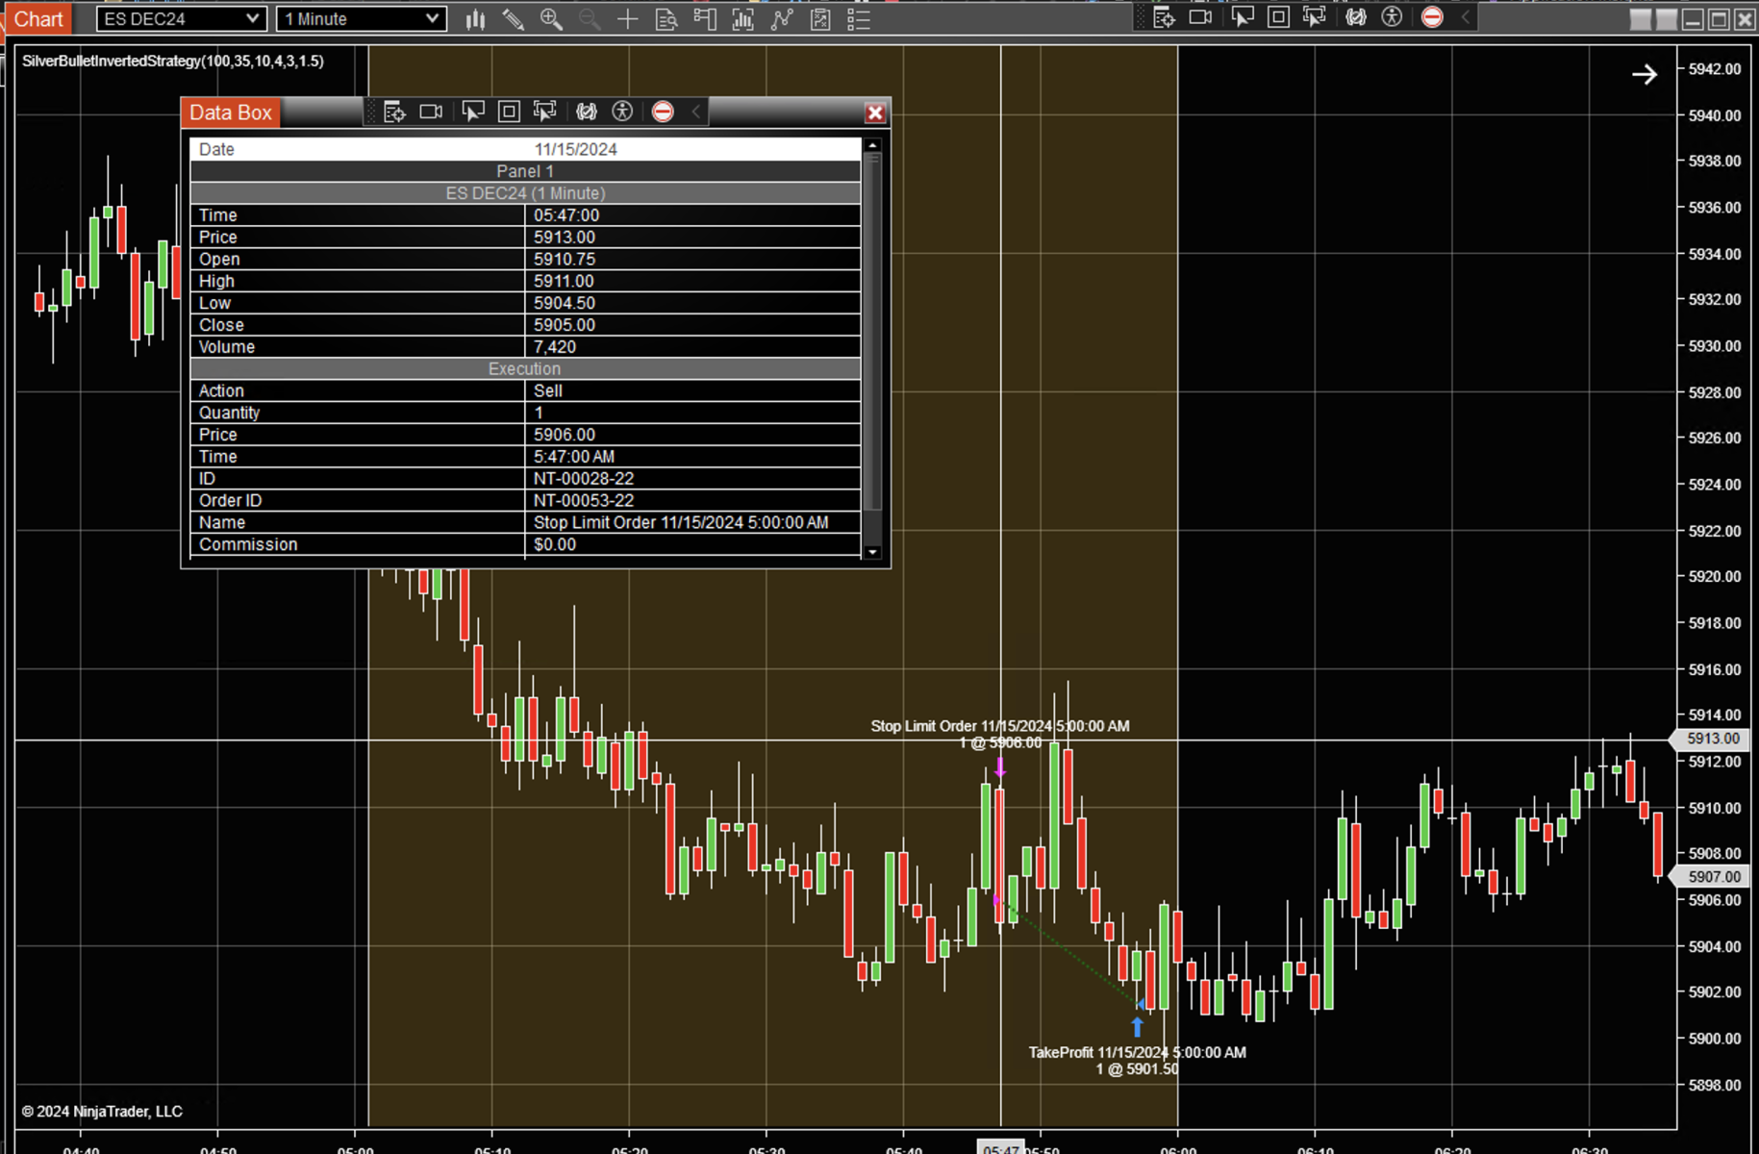Click the Action value Sell
This screenshot has height=1154, width=1759.
click(x=548, y=391)
